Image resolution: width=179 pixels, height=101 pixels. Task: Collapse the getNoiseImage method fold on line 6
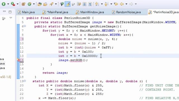25,26
